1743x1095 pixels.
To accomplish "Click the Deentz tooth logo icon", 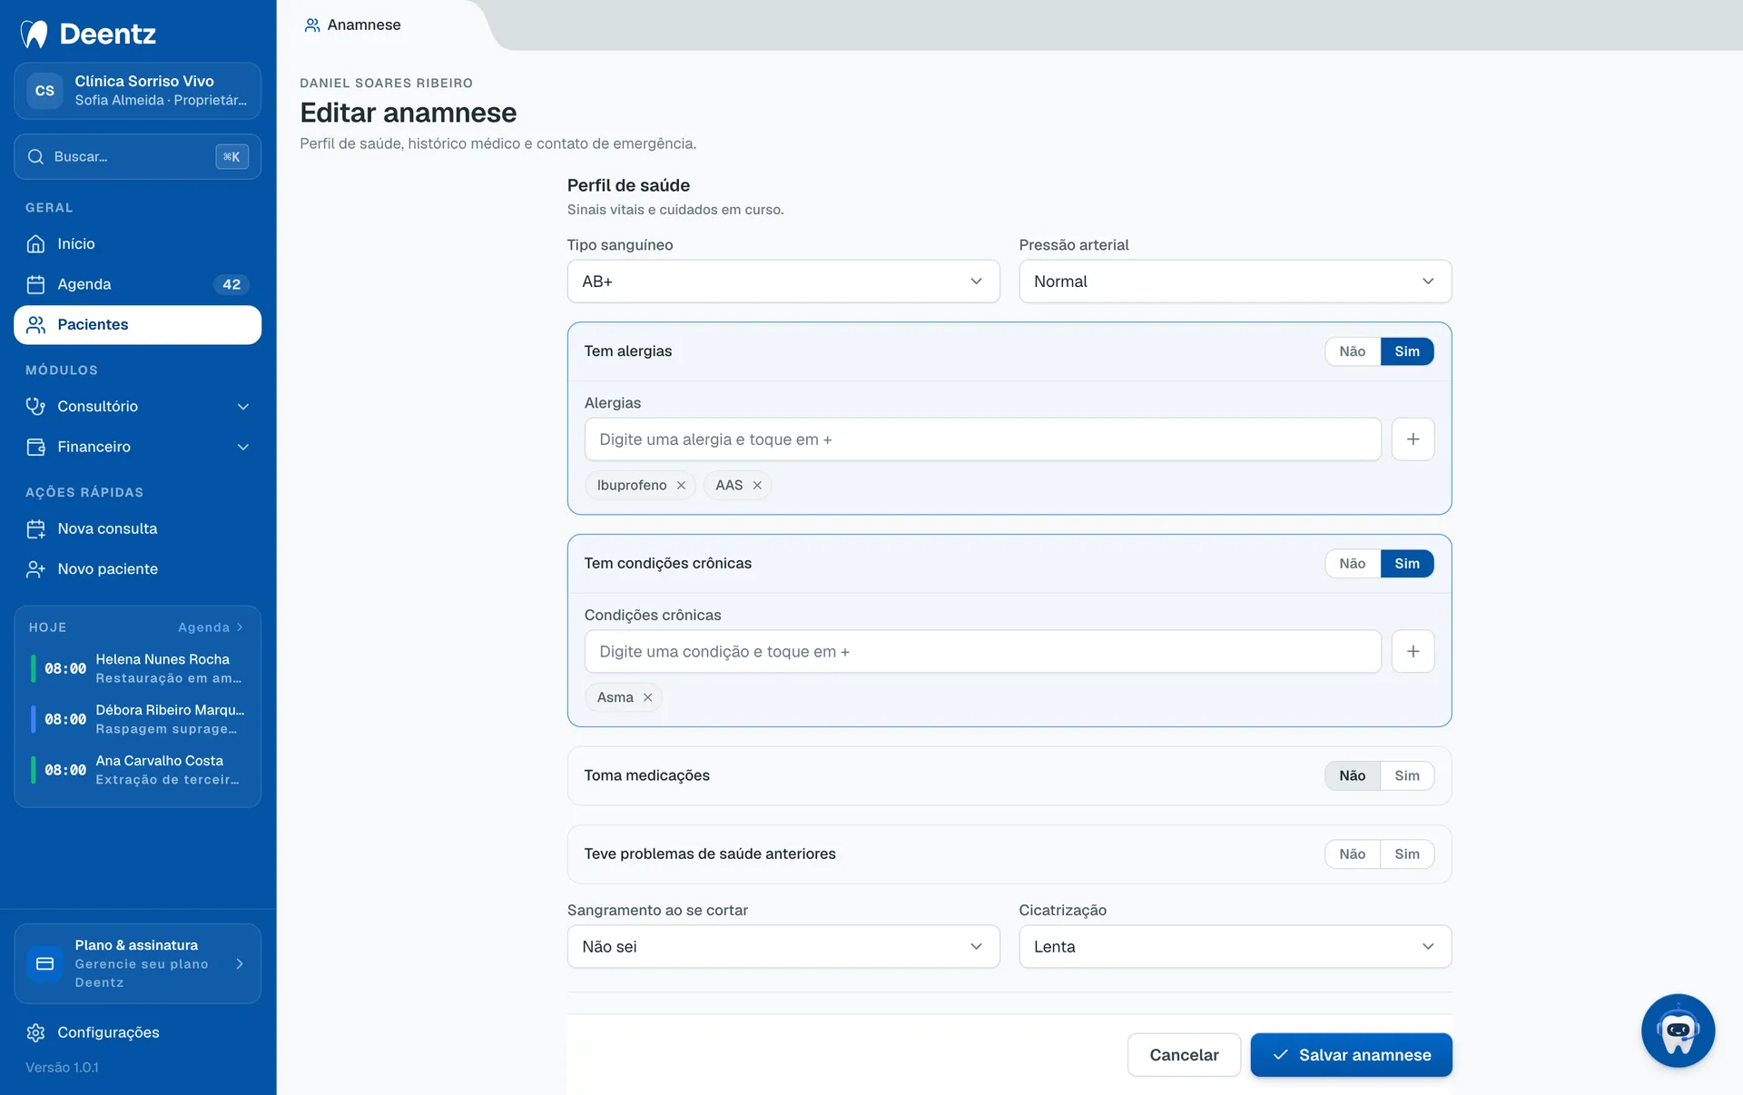I will point(34,34).
